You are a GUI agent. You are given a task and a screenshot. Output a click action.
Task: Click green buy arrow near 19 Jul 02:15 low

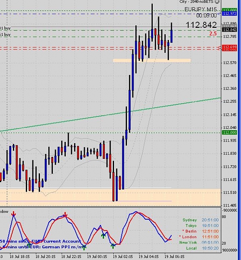(x=113, y=246)
